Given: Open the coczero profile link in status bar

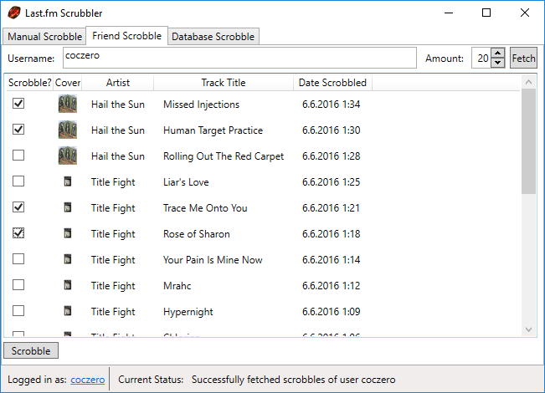Looking at the screenshot, I should pyautogui.click(x=88, y=380).
